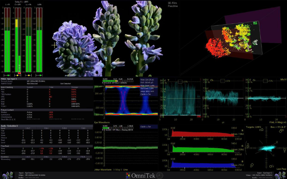The width and height of the screenshot is (287, 179).
Task: Click the Error Checking section header
Action: pyautogui.click(x=47, y=87)
